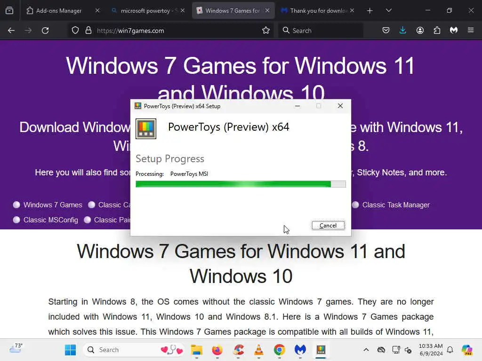The image size is (482, 361).
Task: Minimize the PowerToys Setup dialog
Action: (x=297, y=106)
